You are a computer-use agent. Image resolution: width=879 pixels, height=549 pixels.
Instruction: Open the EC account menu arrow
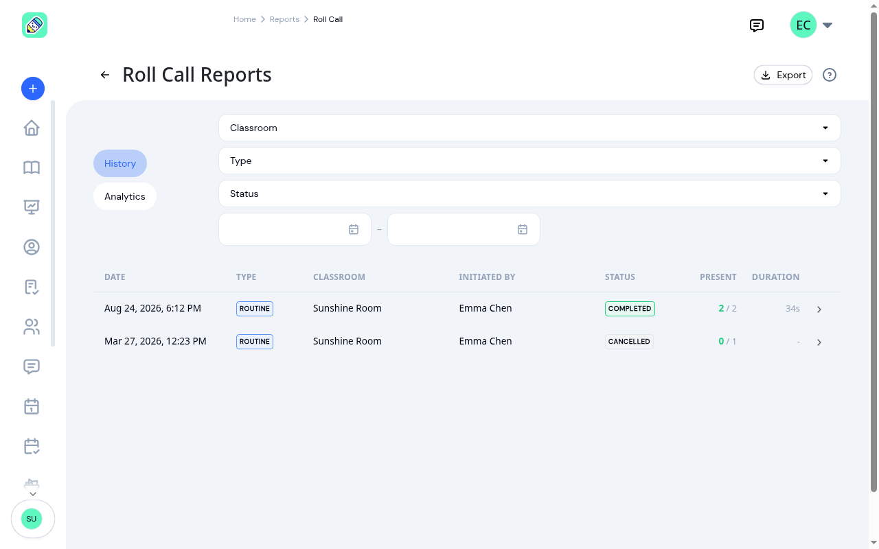[x=827, y=25]
